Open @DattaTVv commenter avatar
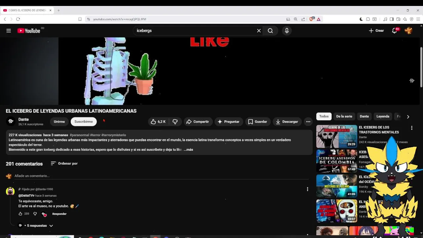The height and width of the screenshot is (238, 423). pos(11,191)
